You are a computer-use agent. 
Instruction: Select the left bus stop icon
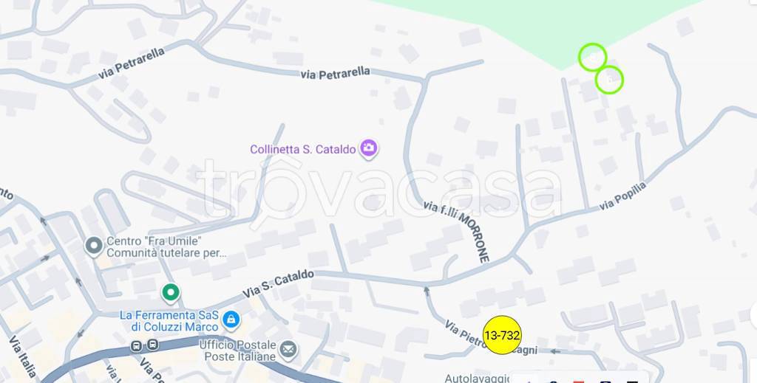137,345
